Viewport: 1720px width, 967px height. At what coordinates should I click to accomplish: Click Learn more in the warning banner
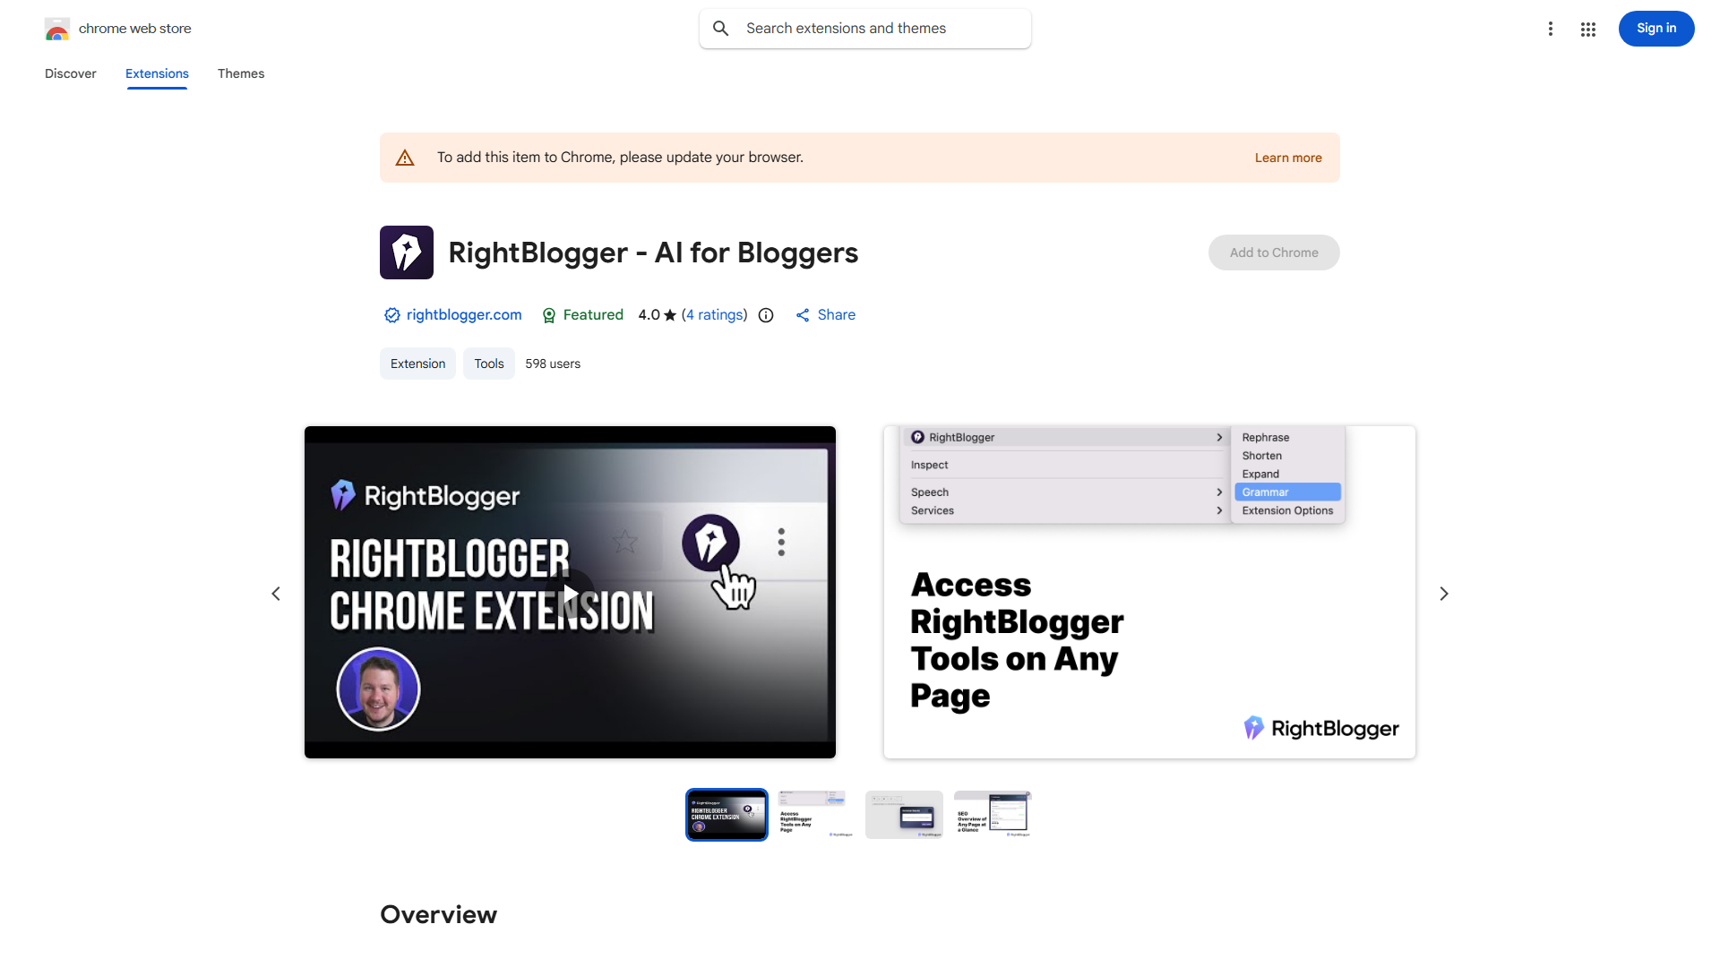click(x=1287, y=157)
